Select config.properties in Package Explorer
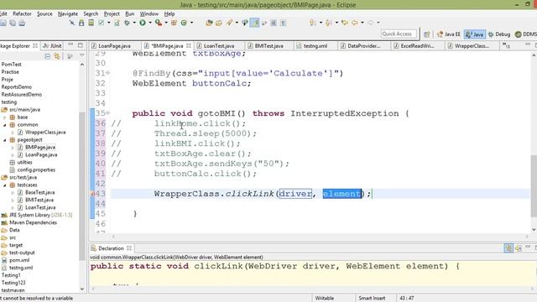 point(36,169)
